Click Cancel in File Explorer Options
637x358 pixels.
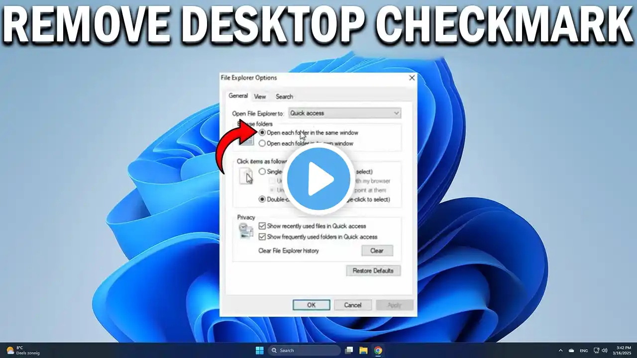point(353,305)
